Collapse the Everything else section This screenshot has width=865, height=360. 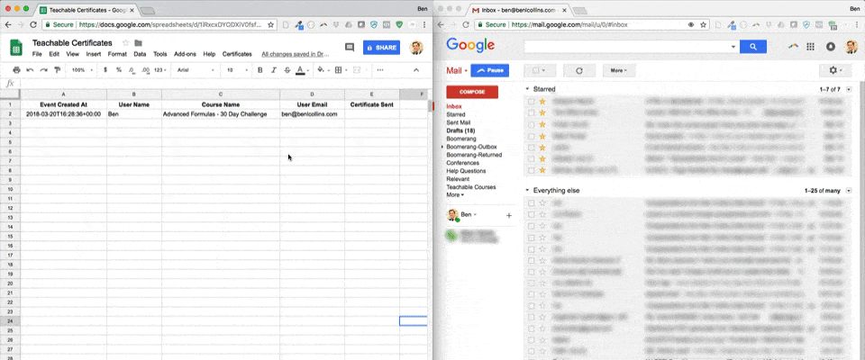pos(527,191)
